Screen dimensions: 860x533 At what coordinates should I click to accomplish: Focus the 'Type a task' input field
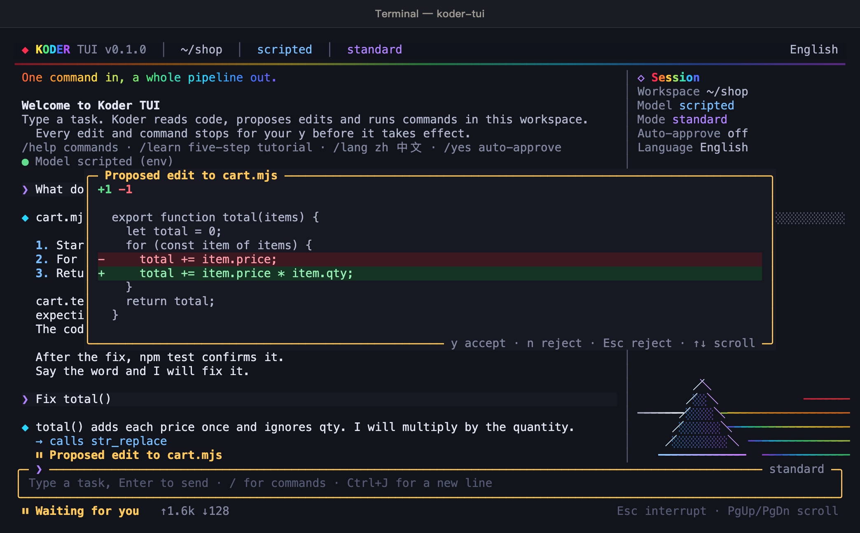[x=430, y=483]
